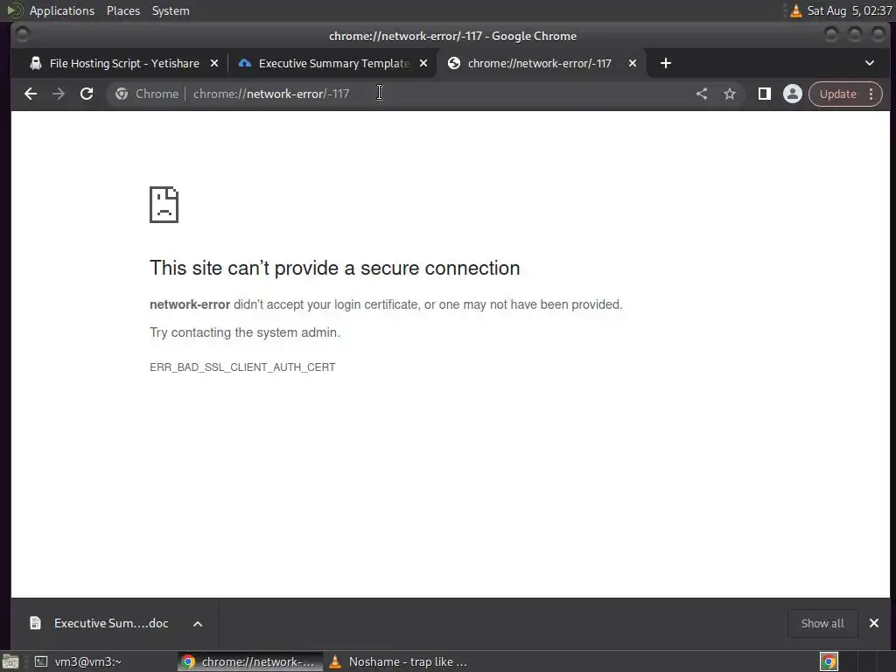Click the document icon in downloads bar

click(35, 623)
